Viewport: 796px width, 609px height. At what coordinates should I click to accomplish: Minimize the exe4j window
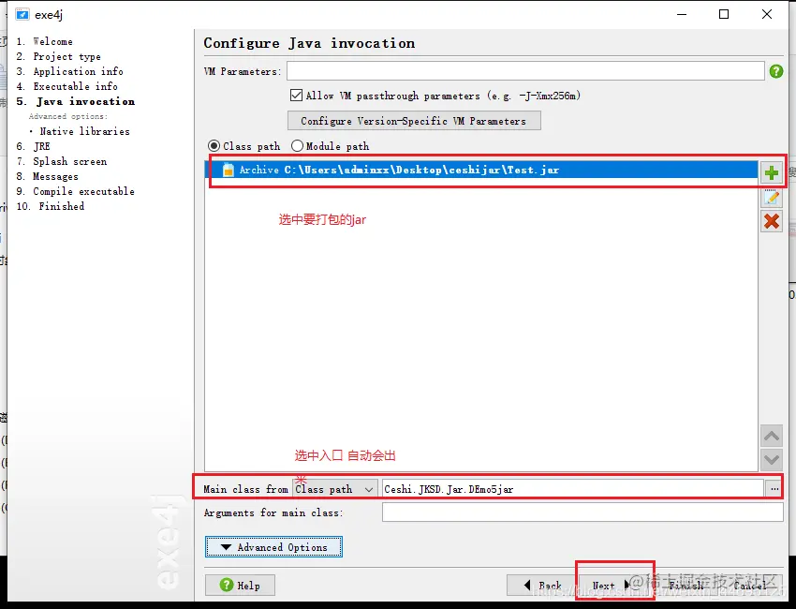coord(682,14)
